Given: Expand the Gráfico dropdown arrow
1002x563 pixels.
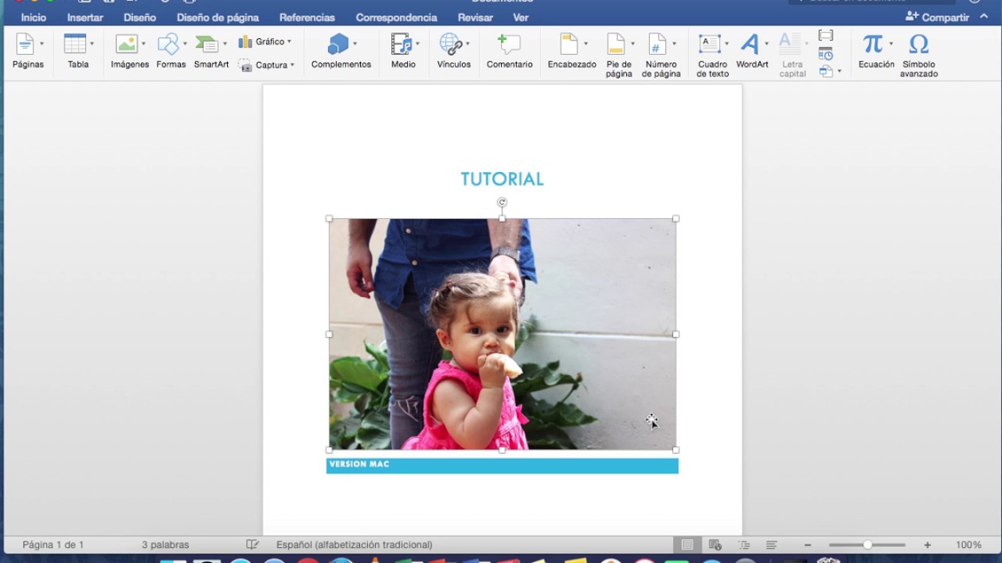Looking at the screenshot, I should pos(289,41).
